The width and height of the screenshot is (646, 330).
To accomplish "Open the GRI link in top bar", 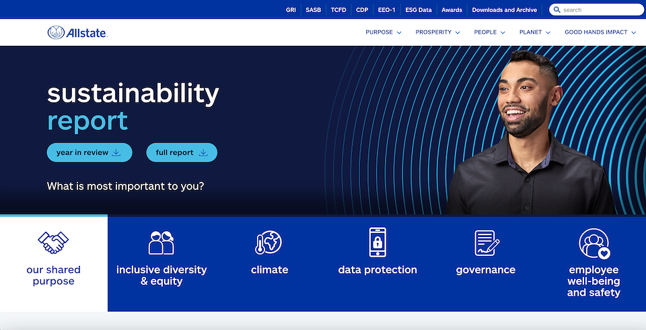I will click(291, 10).
